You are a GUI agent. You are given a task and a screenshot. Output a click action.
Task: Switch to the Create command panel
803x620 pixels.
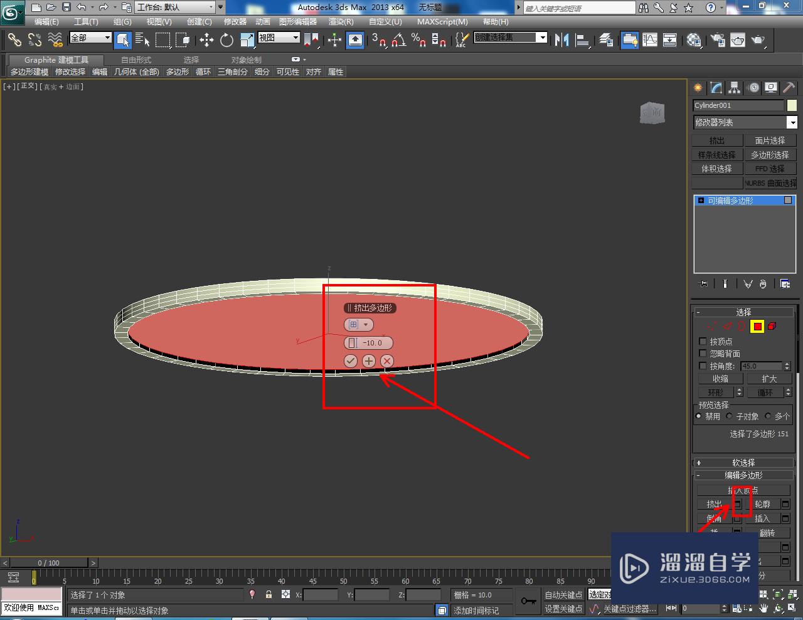click(698, 88)
